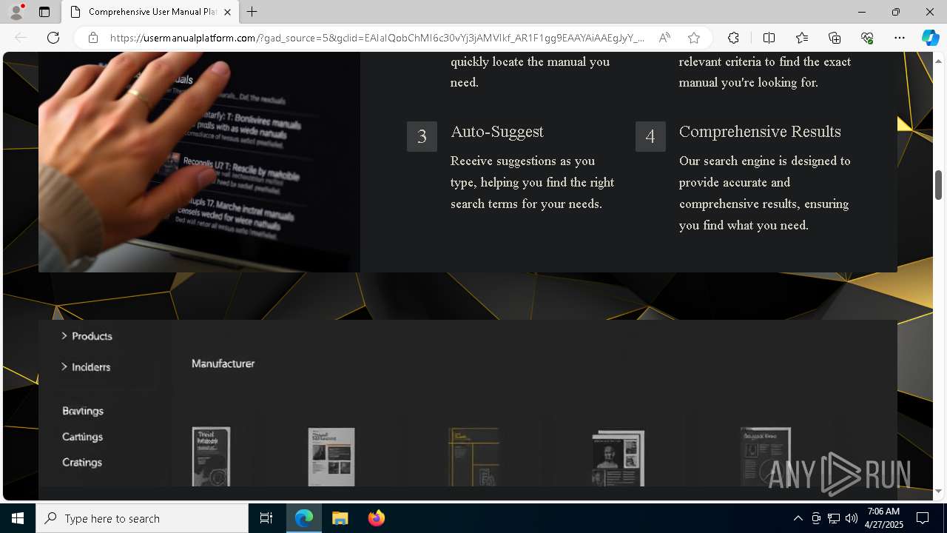
Task: Open the taskbar clock and date
Action: pyautogui.click(x=883, y=518)
